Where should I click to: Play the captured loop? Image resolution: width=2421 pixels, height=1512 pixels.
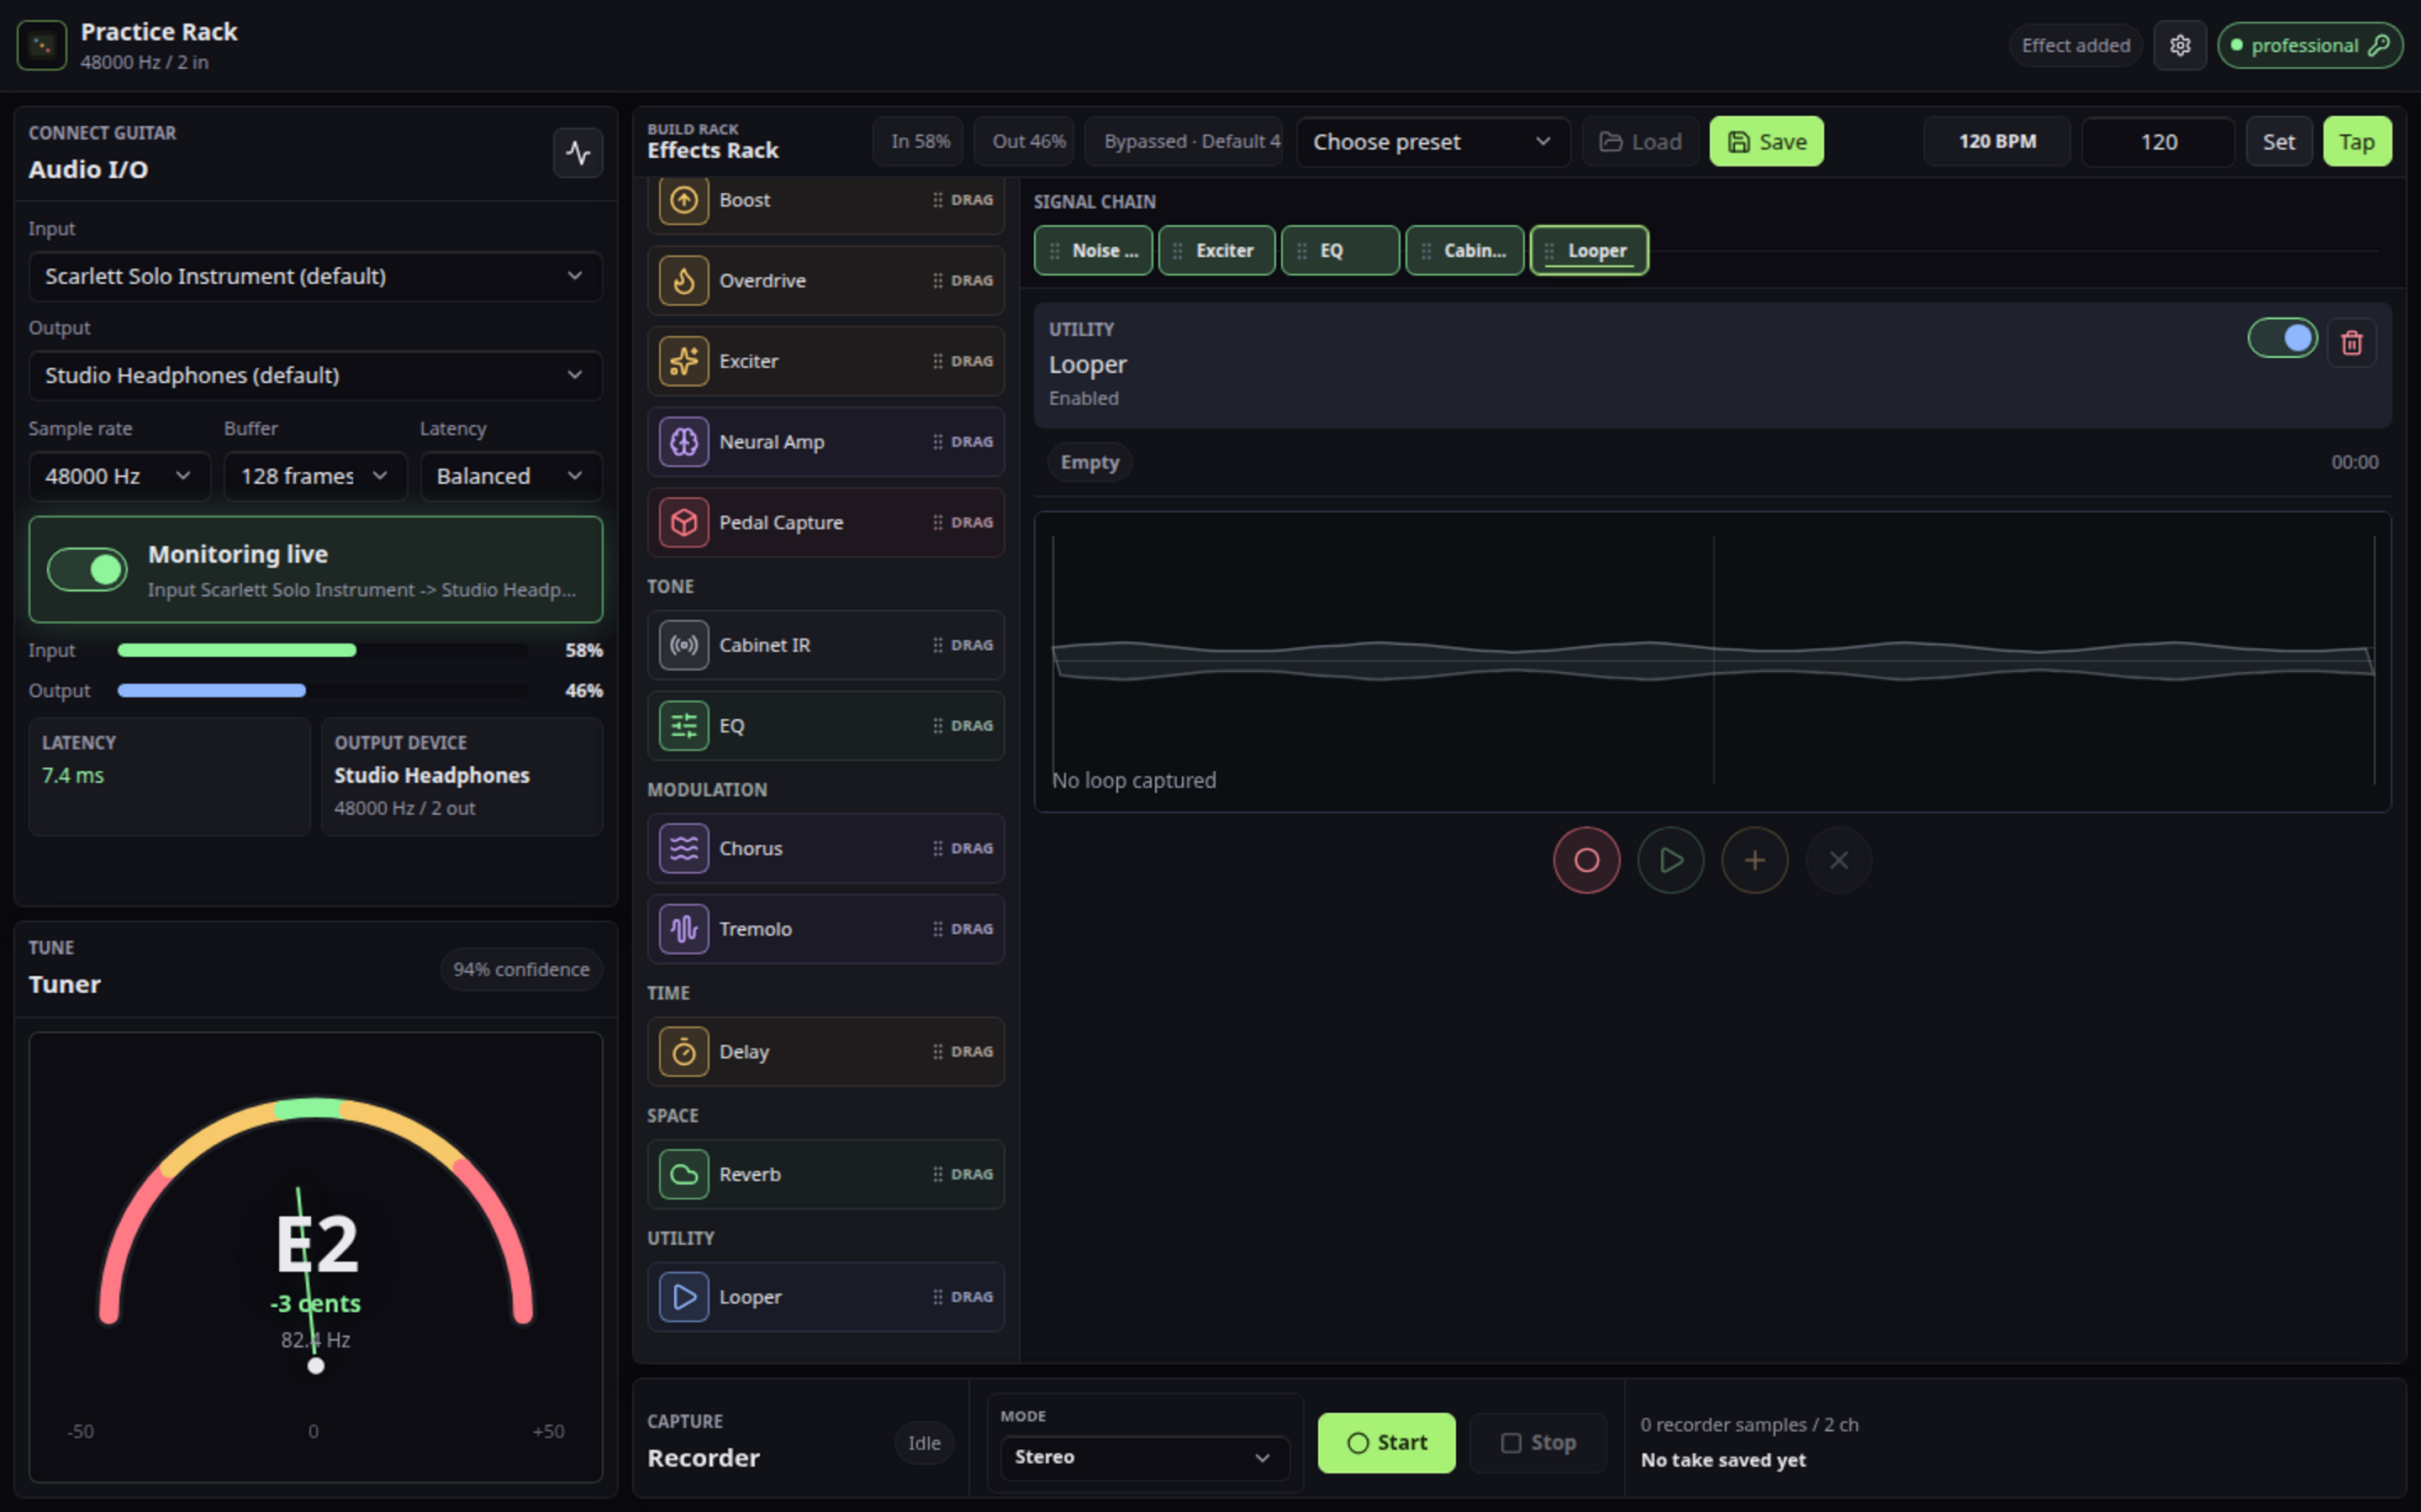1669,860
